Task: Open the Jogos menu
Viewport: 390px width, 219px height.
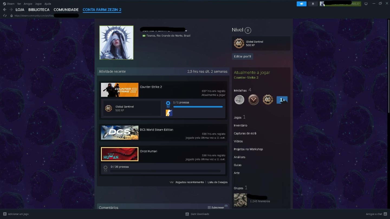Action: [x=38, y=4]
